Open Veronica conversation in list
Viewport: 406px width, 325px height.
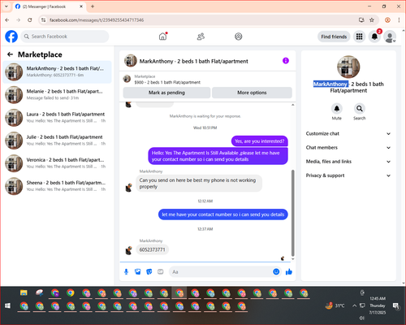click(57, 163)
